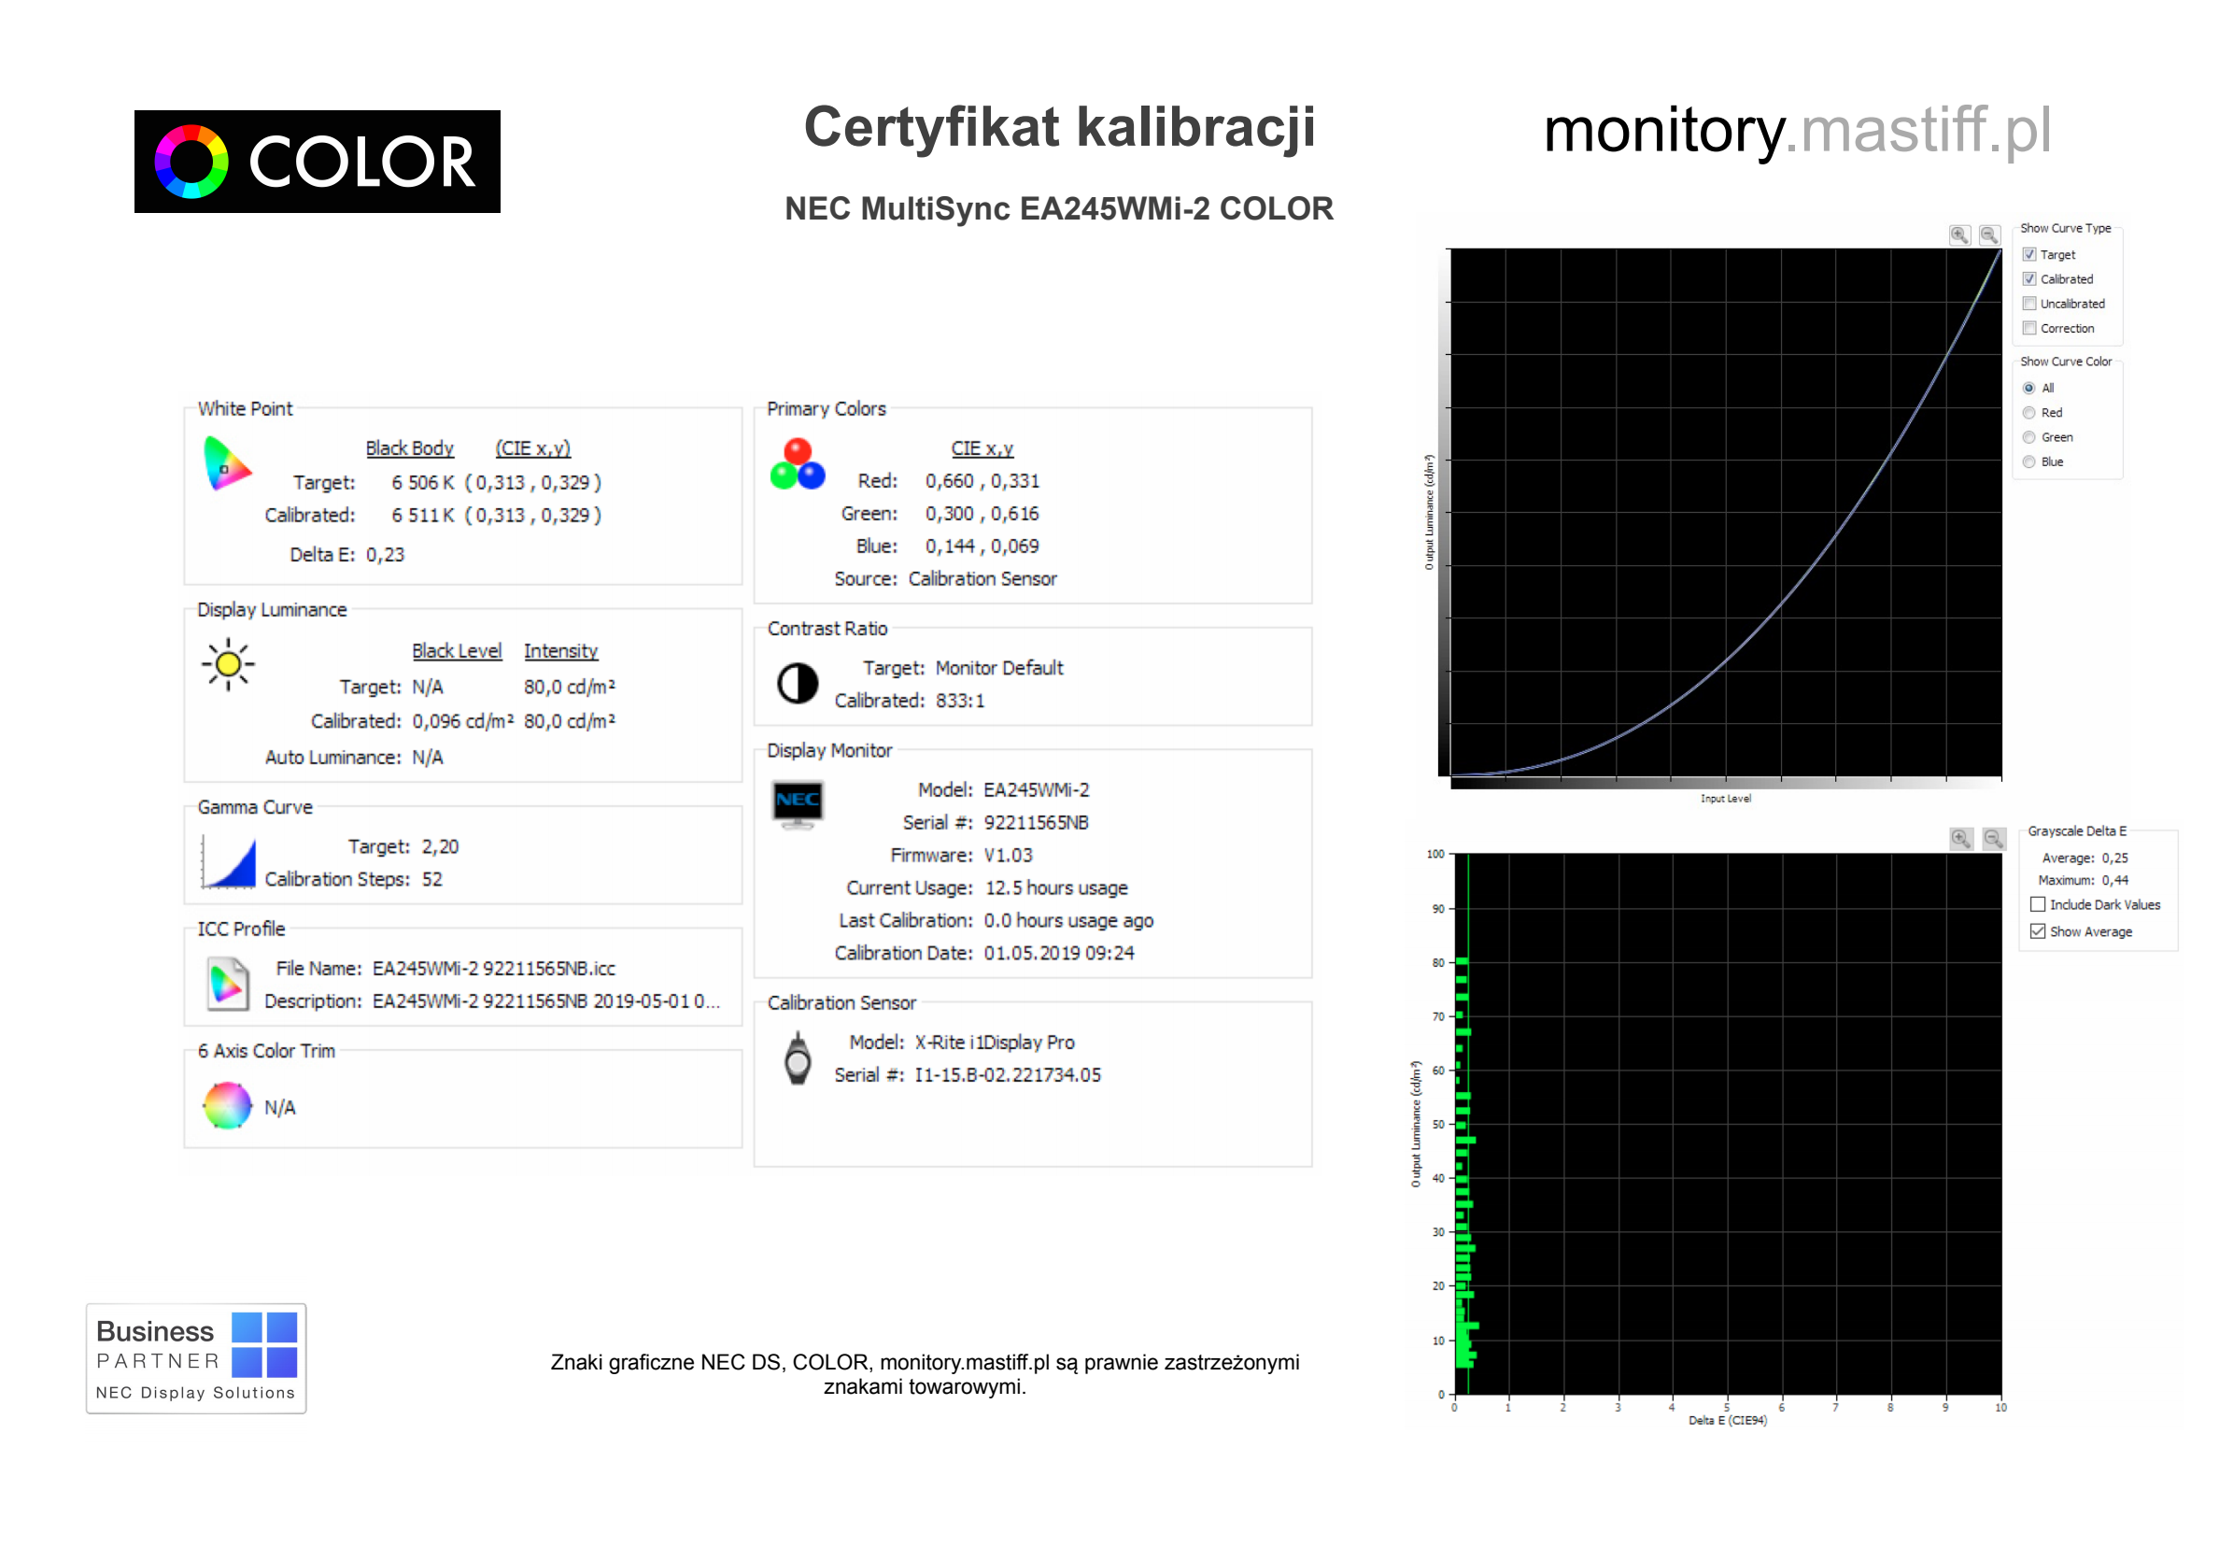2219x1561 pixels.
Task: Toggle the Show Average checkbox
Action: (x=2037, y=931)
